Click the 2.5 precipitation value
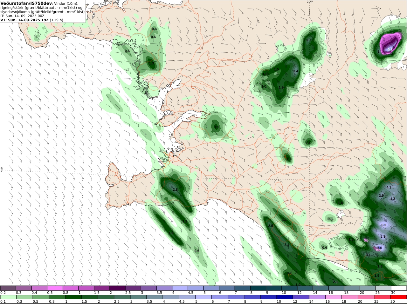The image size is (407, 304). point(271,226)
